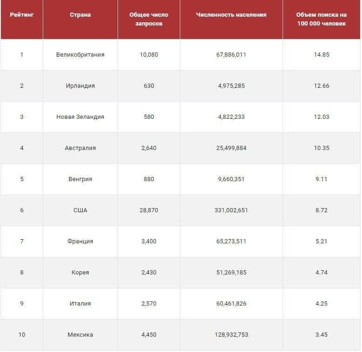Click the Численность населения column header
Screen dimensions: 362x352
click(x=231, y=15)
